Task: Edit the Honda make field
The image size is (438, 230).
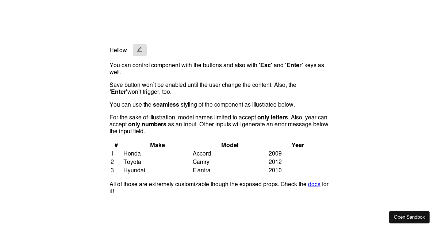Action: coord(132,153)
